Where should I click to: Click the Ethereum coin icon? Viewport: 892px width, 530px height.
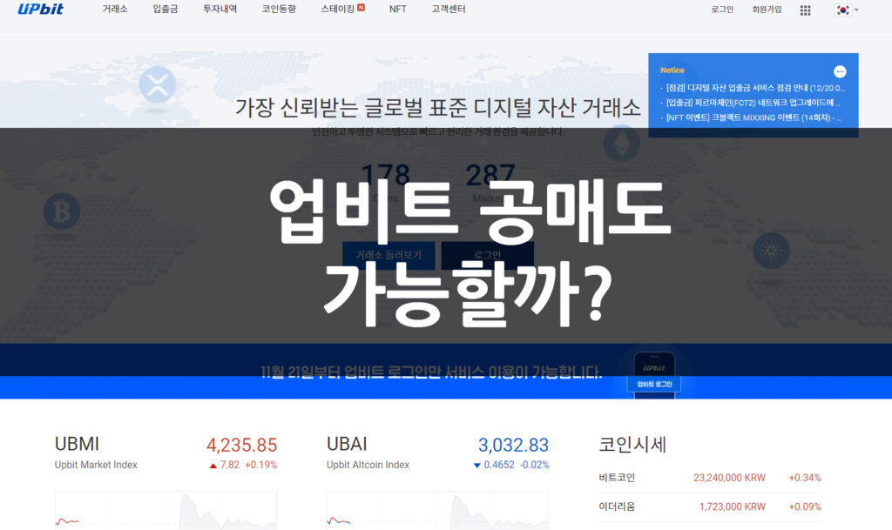(x=621, y=143)
